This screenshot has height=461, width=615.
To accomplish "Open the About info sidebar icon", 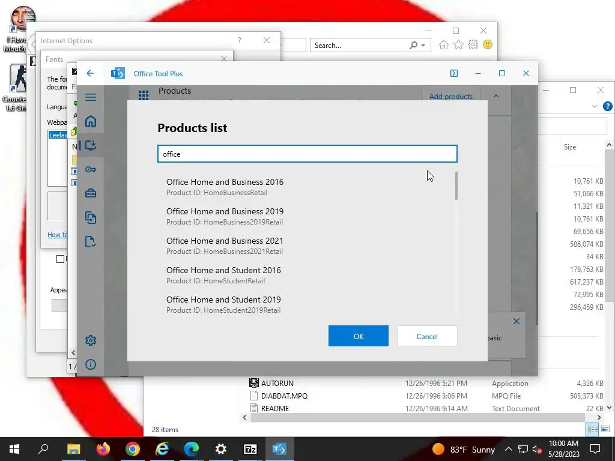I will tap(91, 364).
